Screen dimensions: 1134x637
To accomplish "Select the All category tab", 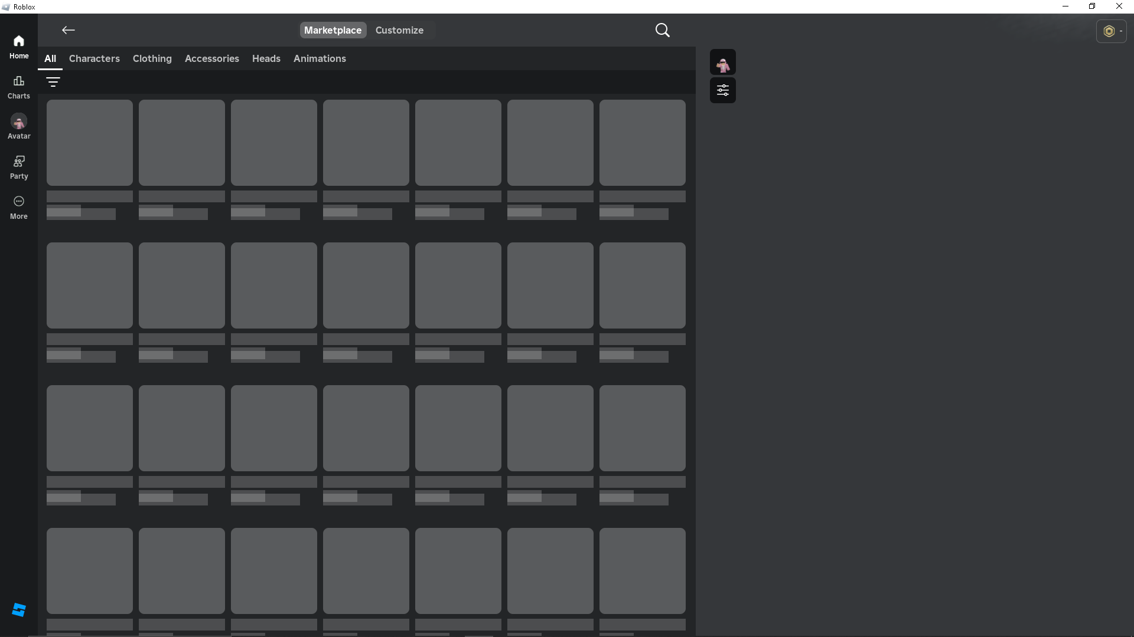I will coord(50,58).
